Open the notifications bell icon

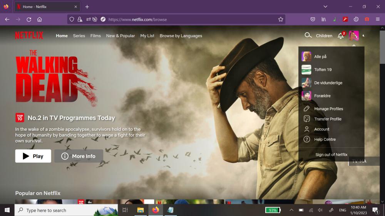[x=341, y=36]
